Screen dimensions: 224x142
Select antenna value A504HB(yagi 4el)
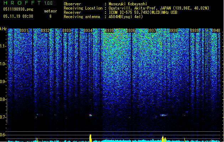pos(126,17)
